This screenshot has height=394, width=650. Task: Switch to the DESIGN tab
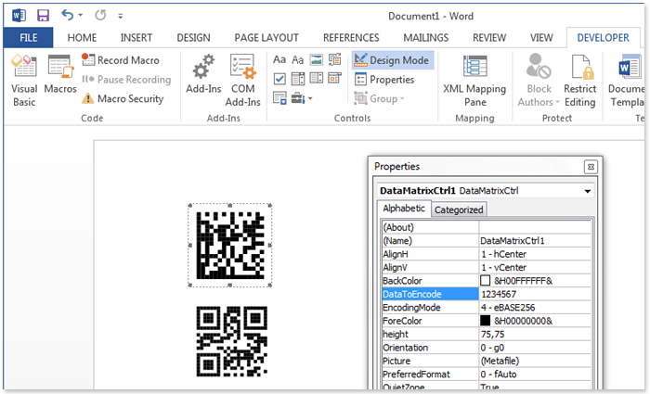click(x=193, y=38)
